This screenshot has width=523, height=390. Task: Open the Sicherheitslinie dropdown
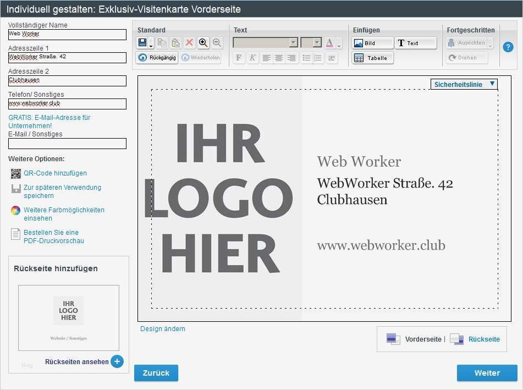tap(464, 84)
